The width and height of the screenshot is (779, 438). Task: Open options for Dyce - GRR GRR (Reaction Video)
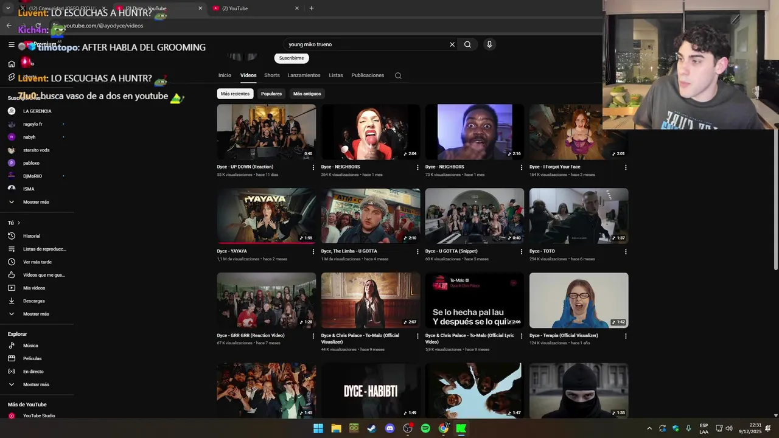(313, 336)
